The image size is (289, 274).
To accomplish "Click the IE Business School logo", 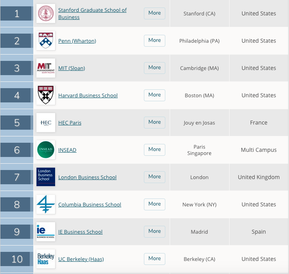I will 46,232.
